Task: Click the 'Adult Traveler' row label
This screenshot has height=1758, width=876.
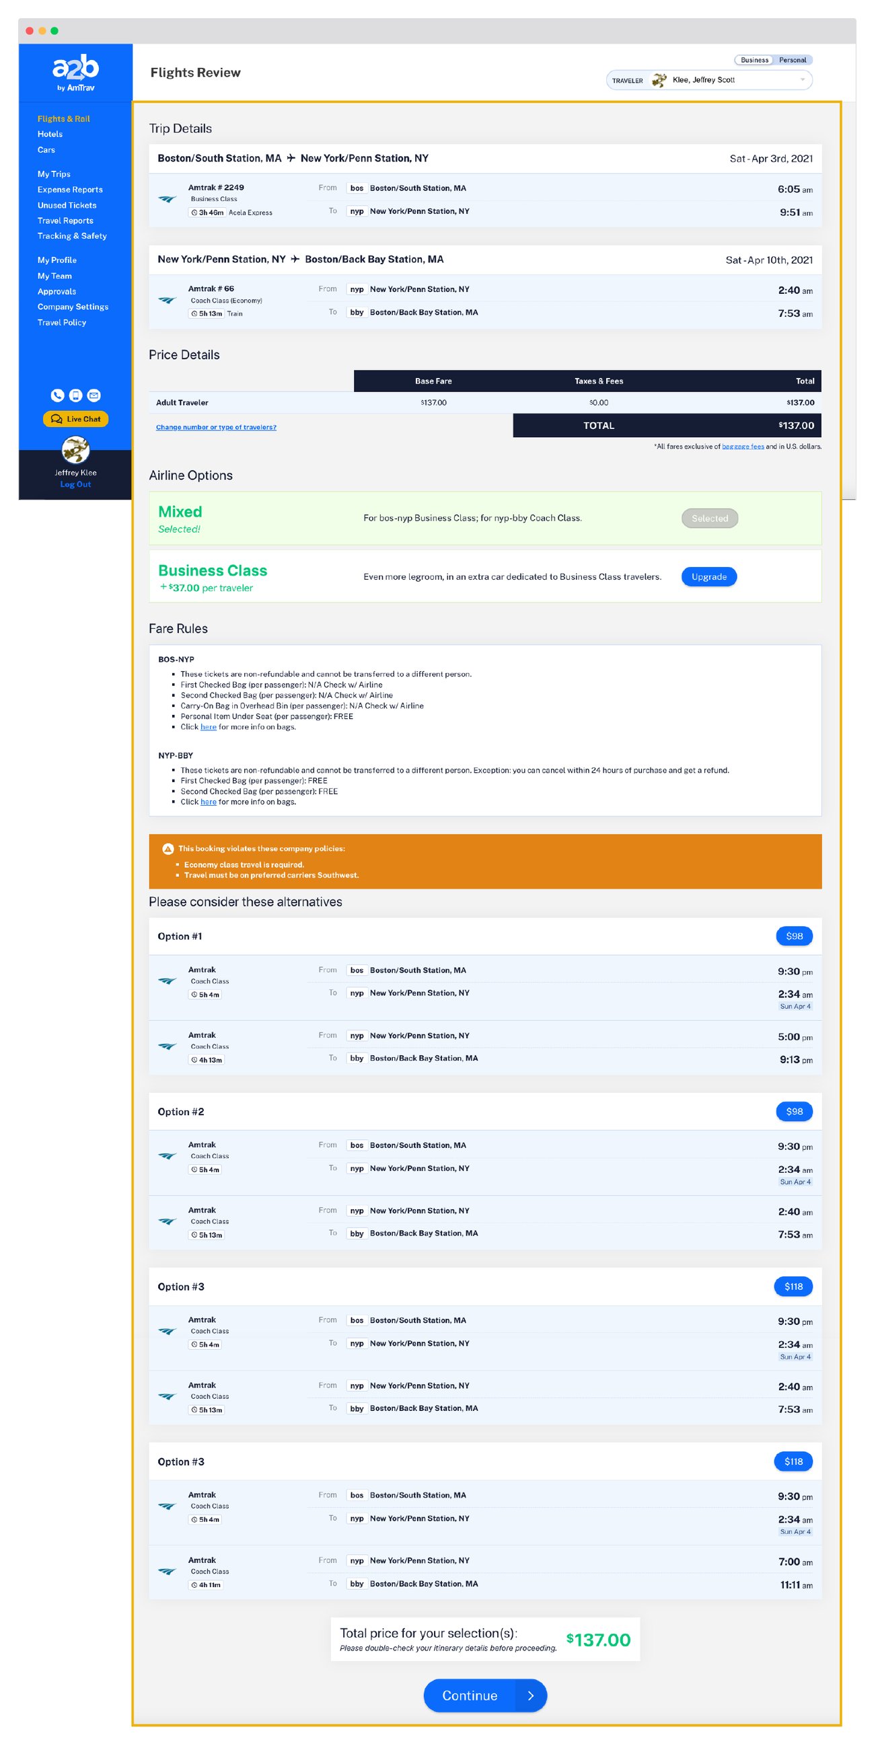Action: [182, 403]
